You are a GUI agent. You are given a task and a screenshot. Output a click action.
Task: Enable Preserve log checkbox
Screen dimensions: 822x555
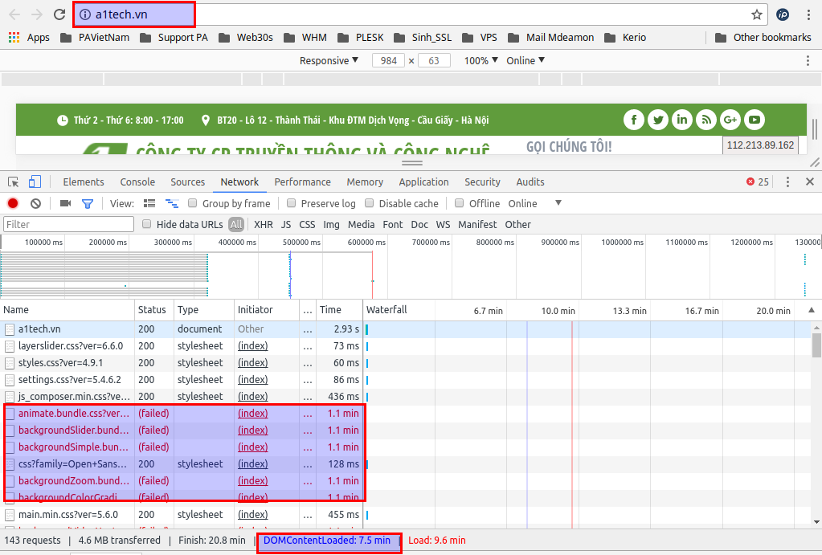click(x=291, y=203)
